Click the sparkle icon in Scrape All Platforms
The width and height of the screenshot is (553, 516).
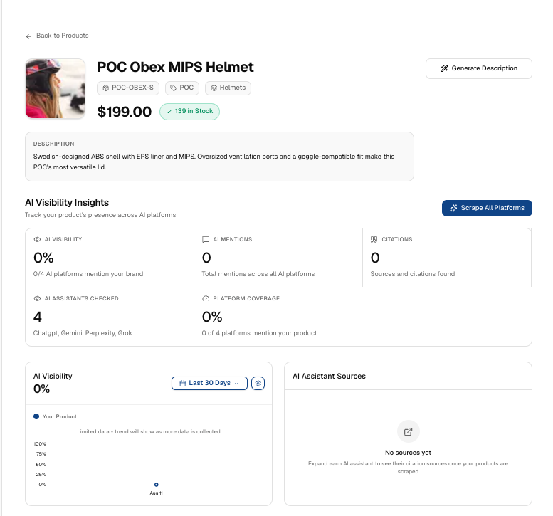453,208
